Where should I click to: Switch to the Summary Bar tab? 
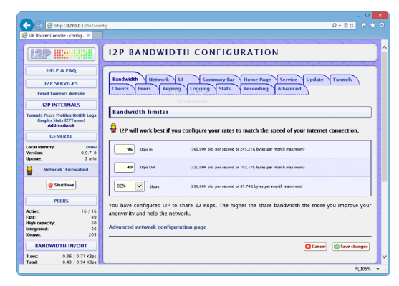coord(218,80)
